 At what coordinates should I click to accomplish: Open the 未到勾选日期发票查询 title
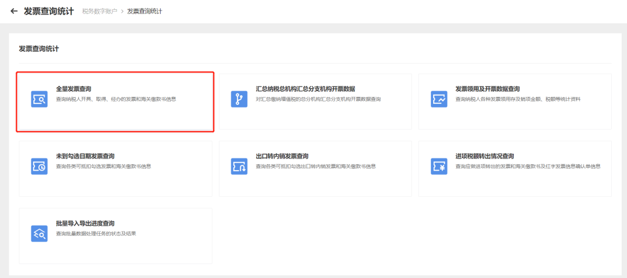click(85, 156)
